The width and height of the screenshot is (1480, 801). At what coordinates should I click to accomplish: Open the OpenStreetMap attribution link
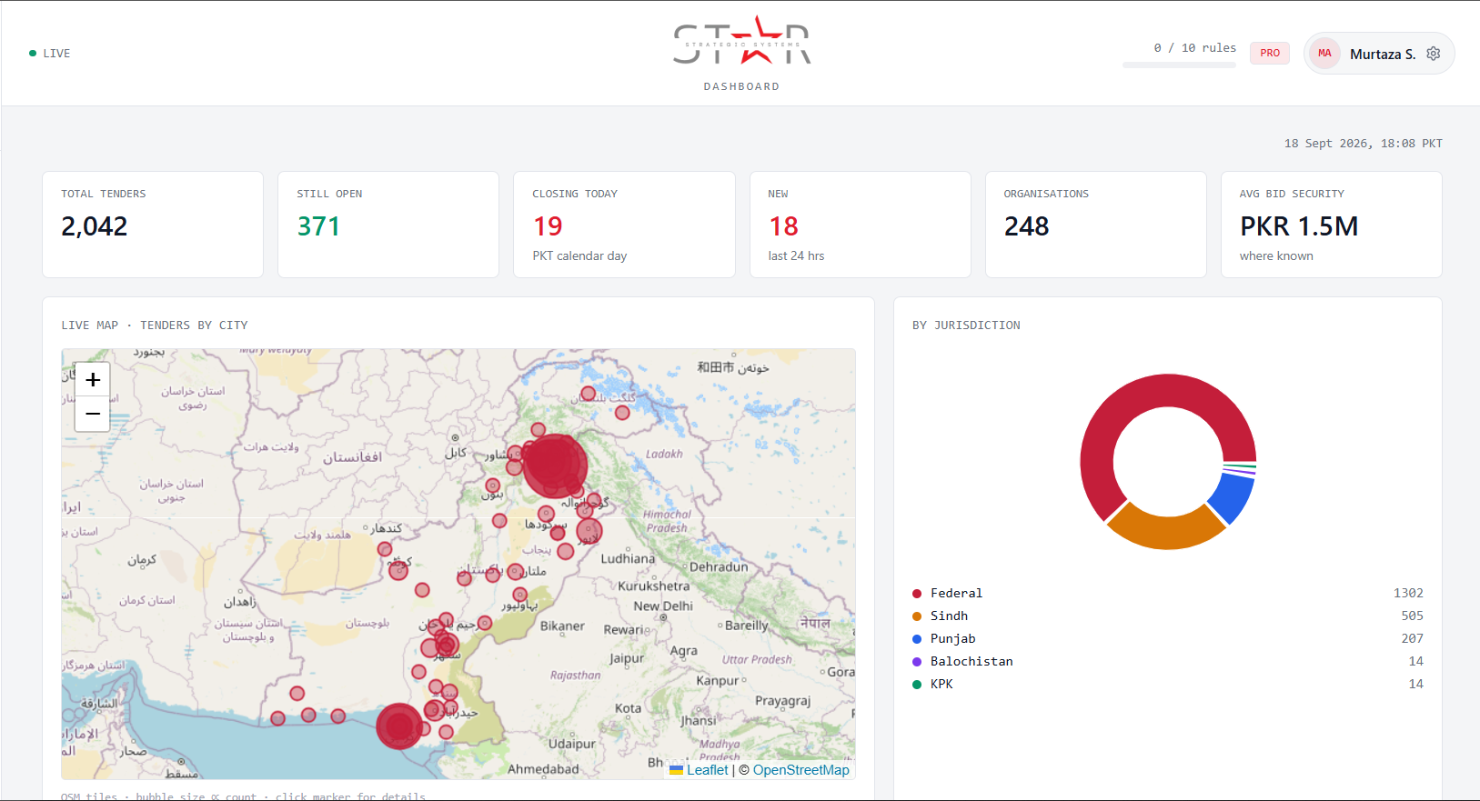click(x=800, y=770)
